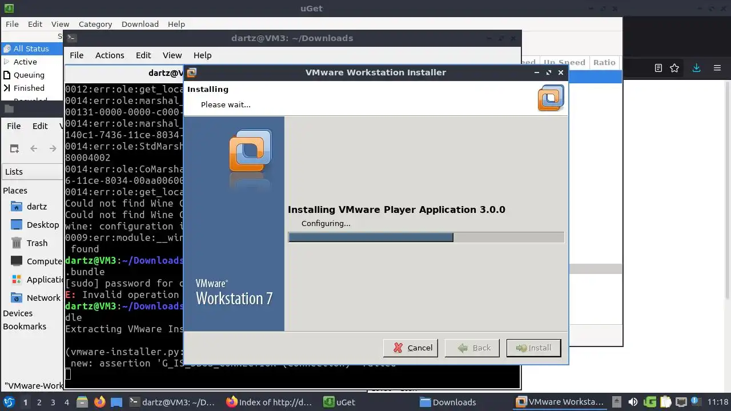Click the clipboard manager tray icon
The width and height of the screenshot is (731, 411).
point(666,402)
